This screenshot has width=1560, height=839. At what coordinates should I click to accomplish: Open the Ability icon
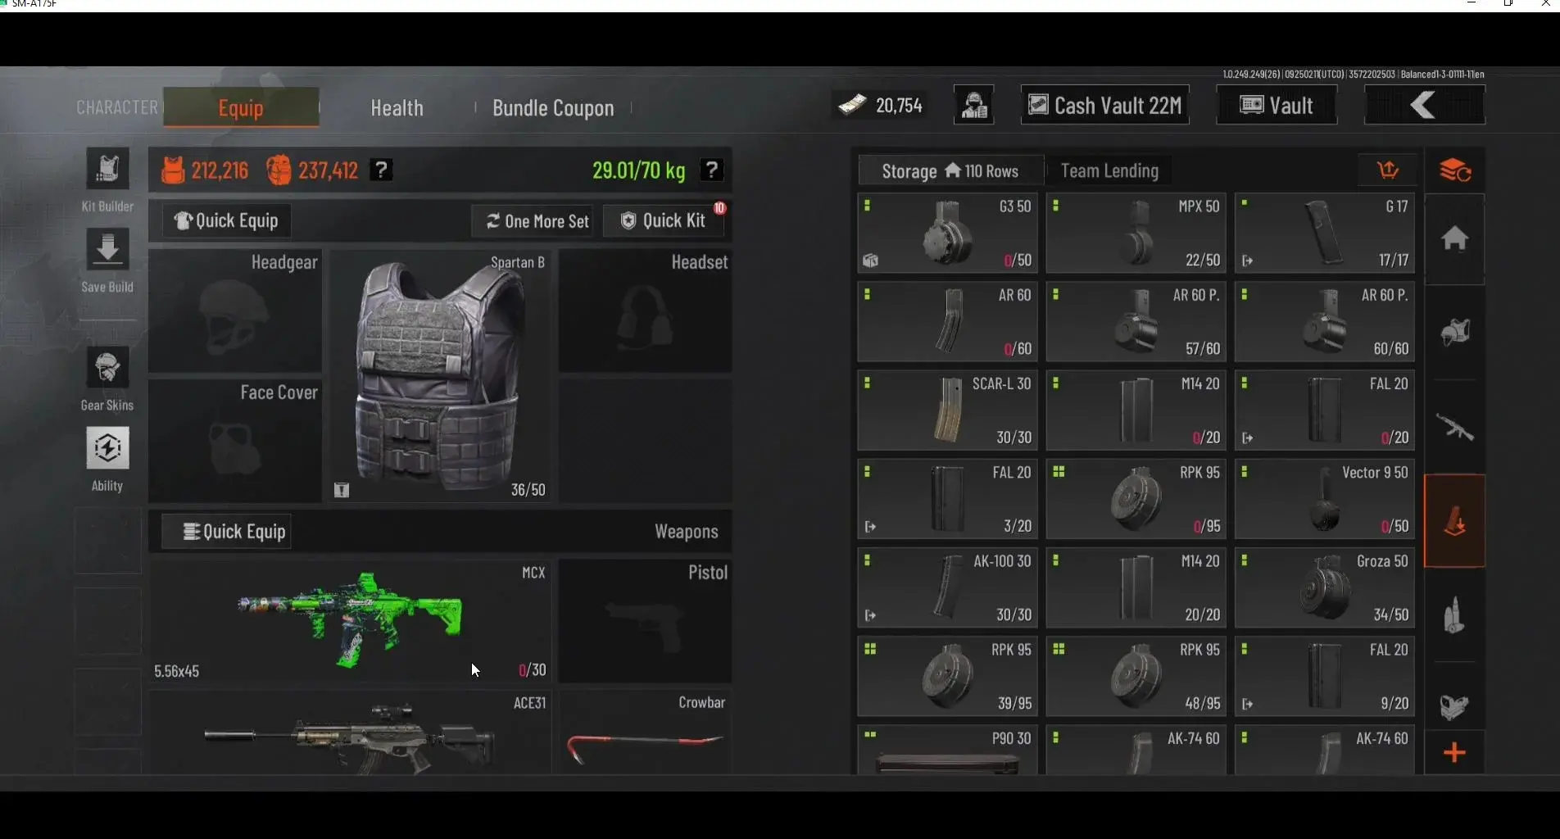[107, 448]
